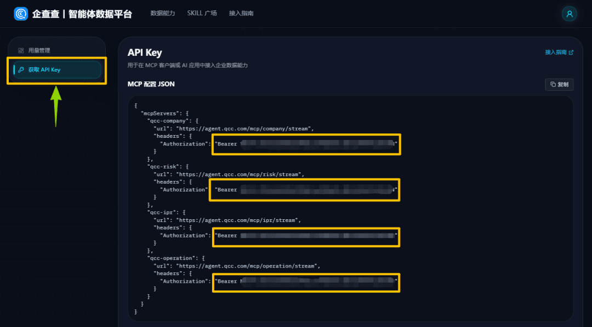
Task: Open the 接入指南 external link at right
Action: pos(559,52)
